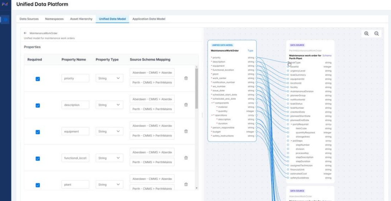Collapse the jobSteps array in Perth schema

pyautogui.click(x=291, y=140)
